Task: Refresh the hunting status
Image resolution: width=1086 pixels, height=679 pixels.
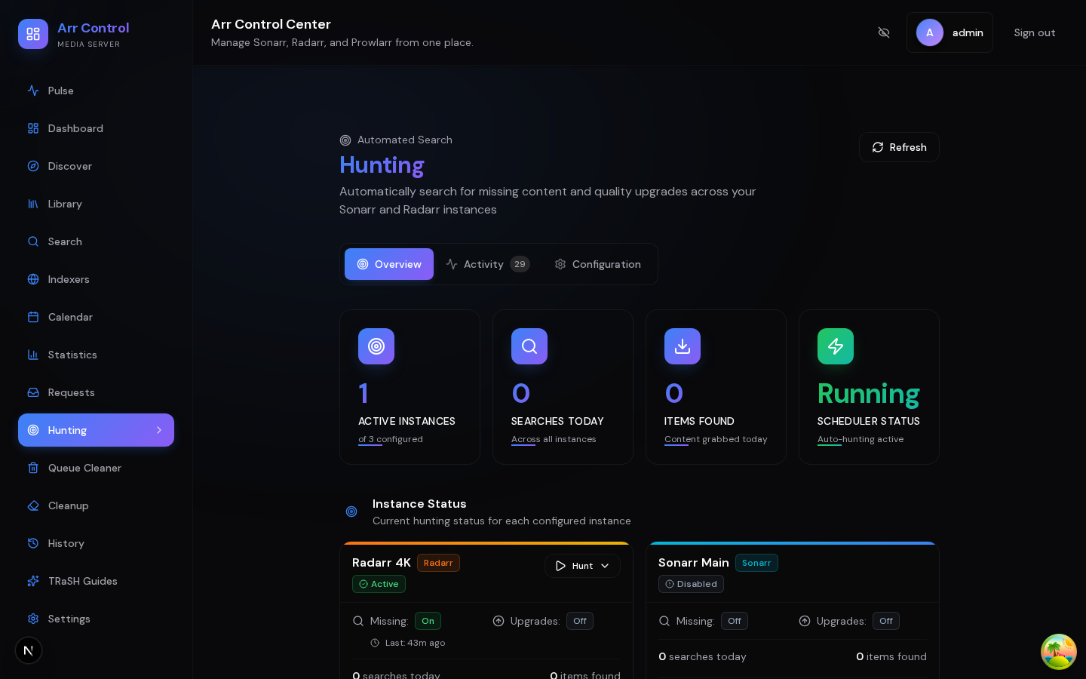Action: 899,147
